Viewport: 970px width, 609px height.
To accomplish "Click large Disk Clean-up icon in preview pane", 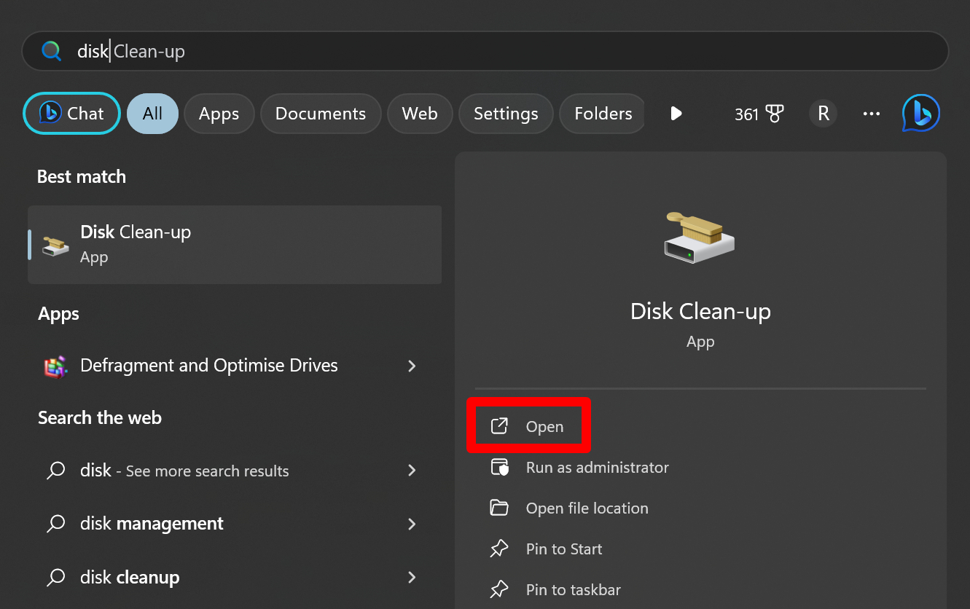I will (700, 237).
